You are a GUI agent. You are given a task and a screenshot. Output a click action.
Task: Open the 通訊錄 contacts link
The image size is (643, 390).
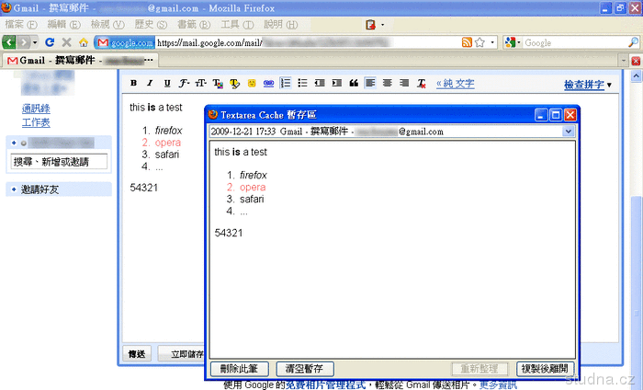click(x=37, y=109)
